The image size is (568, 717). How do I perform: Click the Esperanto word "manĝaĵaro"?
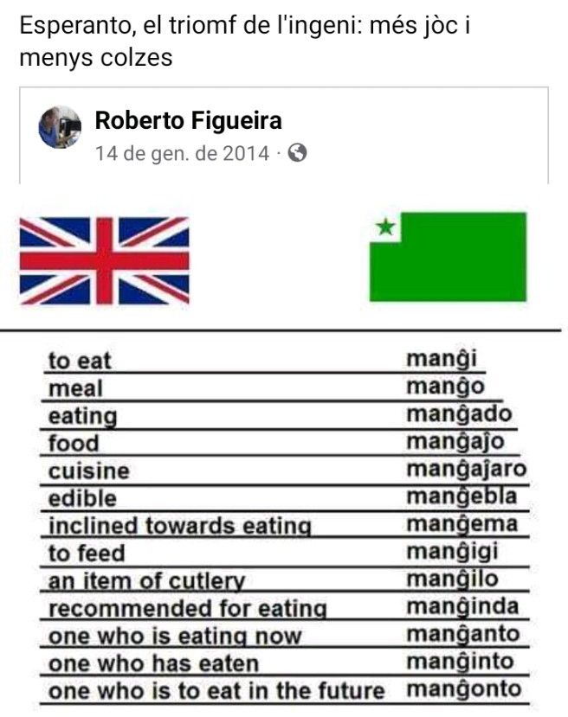467,470
